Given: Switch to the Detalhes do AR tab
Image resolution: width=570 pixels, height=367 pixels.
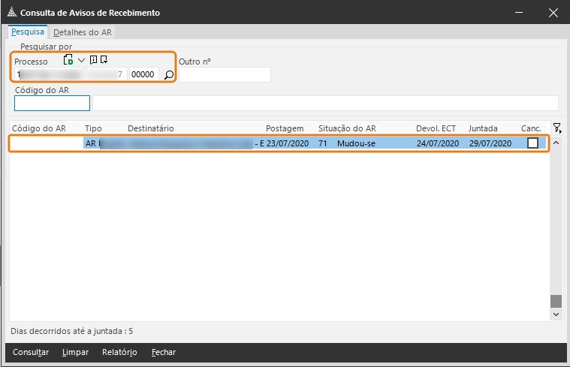Looking at the screenshot, I should 83,32.
